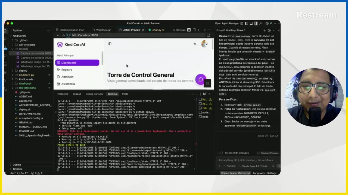Expand the Timeline section
The width and height of the screenshot is (348, 195).
click(x=17, y=169)
